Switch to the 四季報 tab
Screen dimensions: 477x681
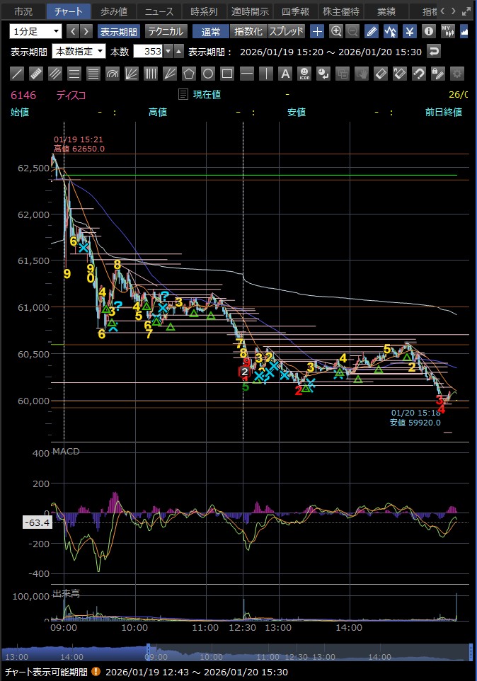[x=294, y=11]
